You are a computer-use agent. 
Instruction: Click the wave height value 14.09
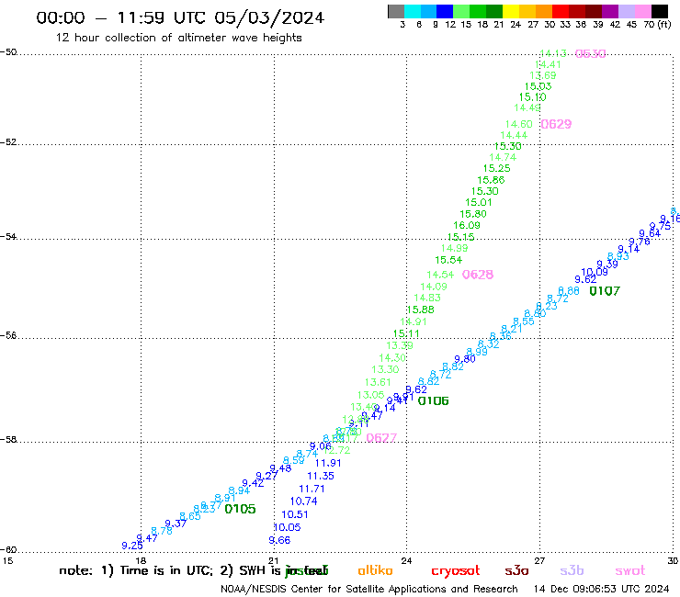pos(434,287)
